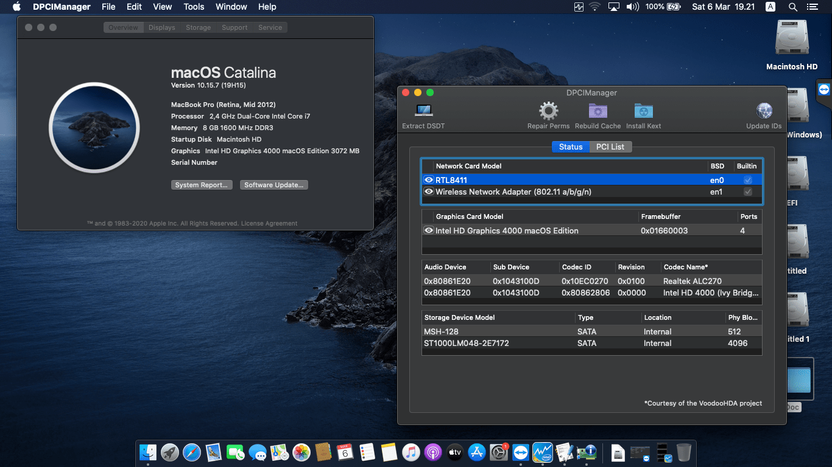Open Music app in the dock
832x467 pixels.
[411, 452]
